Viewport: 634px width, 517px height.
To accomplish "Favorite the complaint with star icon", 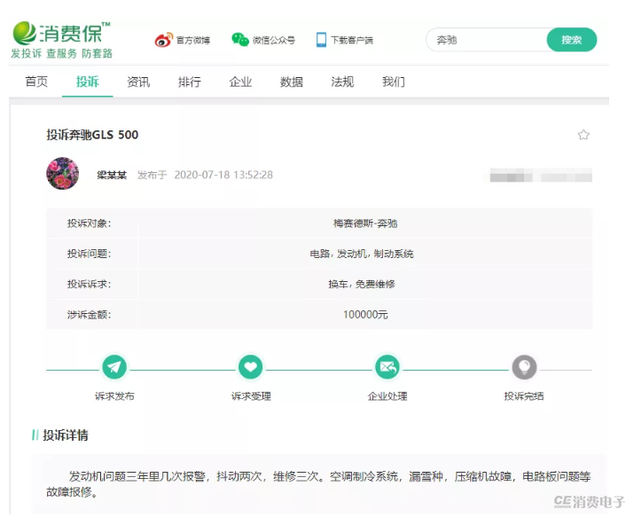I will (583, 135).
